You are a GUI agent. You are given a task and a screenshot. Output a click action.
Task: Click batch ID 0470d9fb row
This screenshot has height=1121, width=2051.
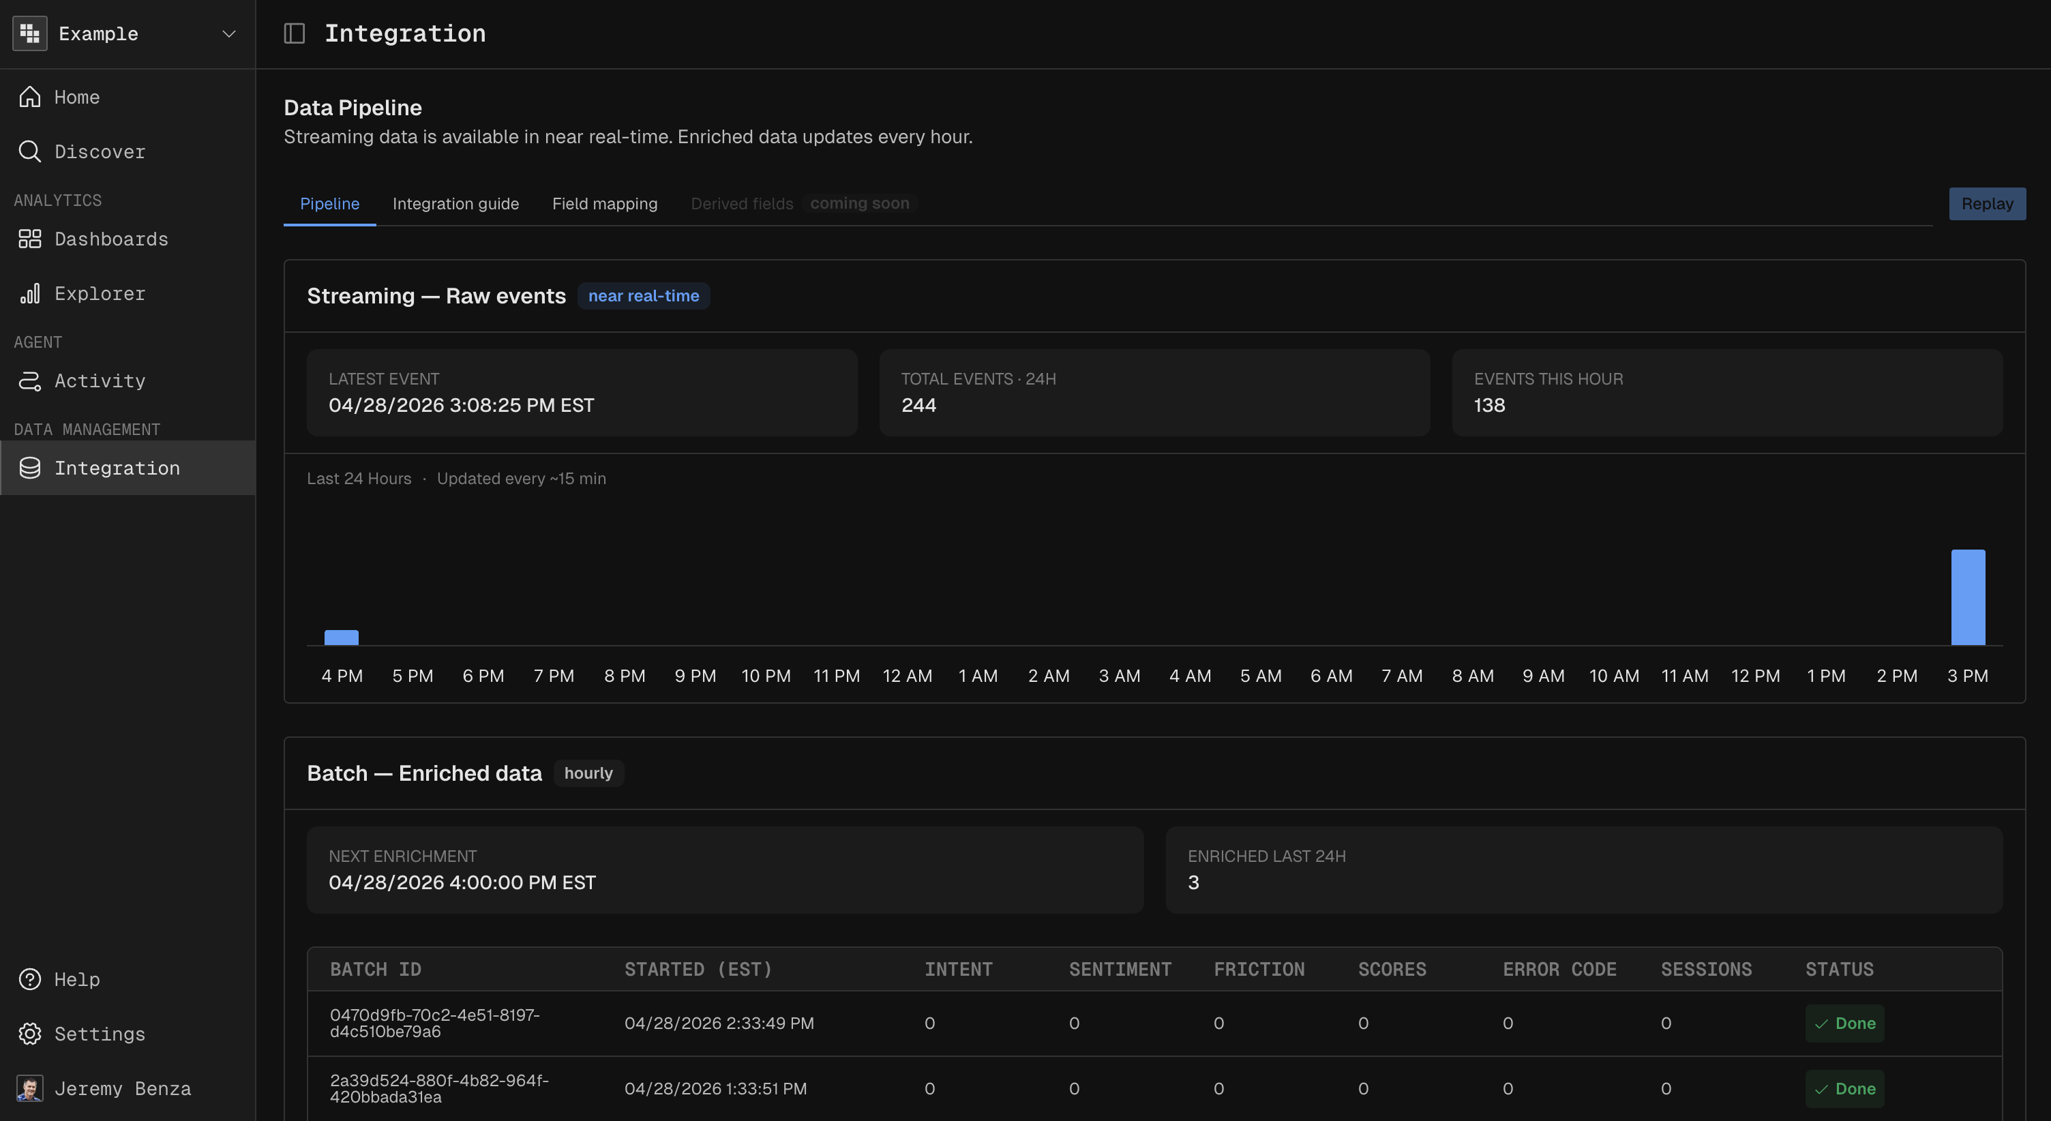(435, 1023)
